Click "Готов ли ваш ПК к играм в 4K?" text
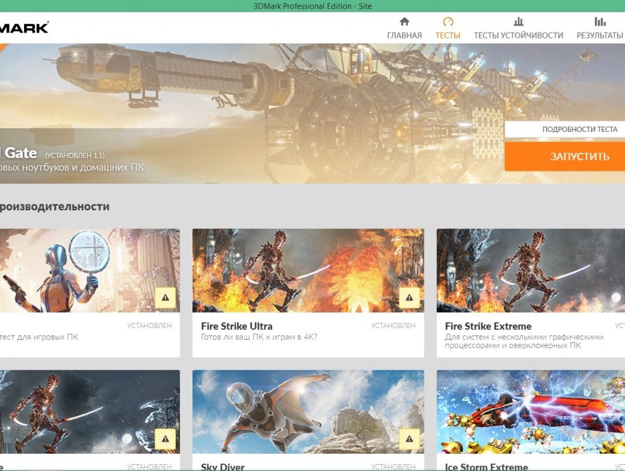The width and height of the screenshot is (625, 471). click(x=259, y=337)
